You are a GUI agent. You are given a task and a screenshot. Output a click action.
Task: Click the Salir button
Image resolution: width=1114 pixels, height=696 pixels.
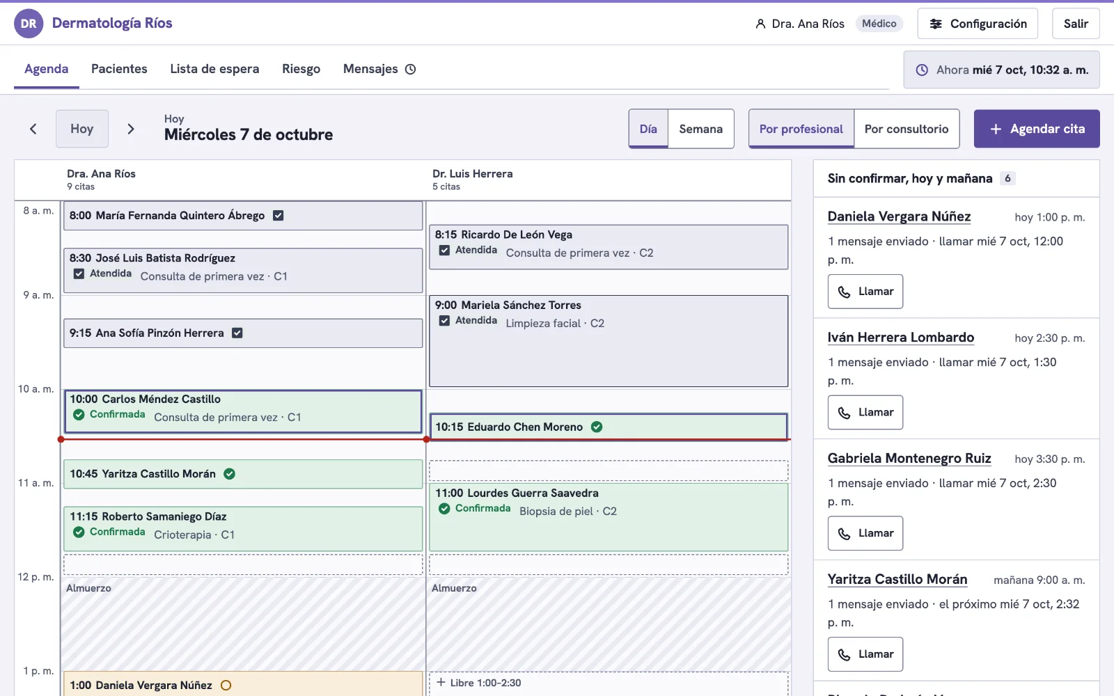click(x=1076, y=24)
